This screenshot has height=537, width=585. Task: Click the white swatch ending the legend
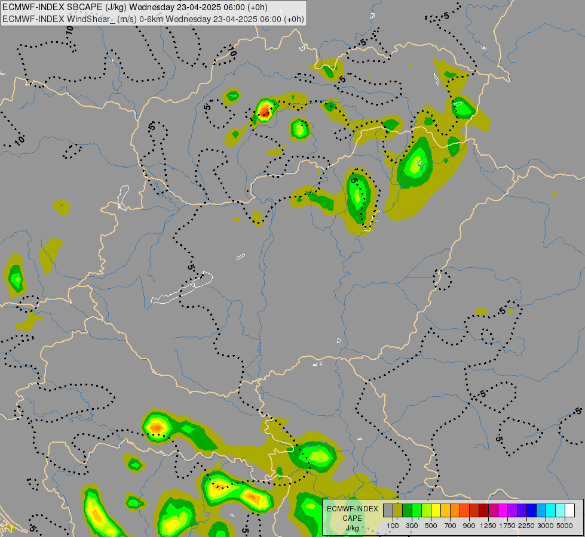570,510
